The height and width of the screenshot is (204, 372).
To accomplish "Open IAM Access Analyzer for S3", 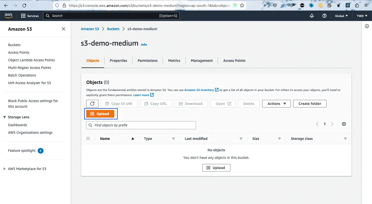I will click(x=29, y=83).
